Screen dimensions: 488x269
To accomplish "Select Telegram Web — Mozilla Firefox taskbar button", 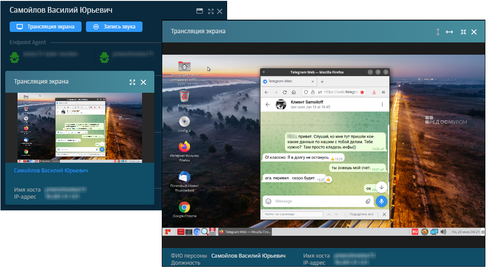I will coord(245,232).
